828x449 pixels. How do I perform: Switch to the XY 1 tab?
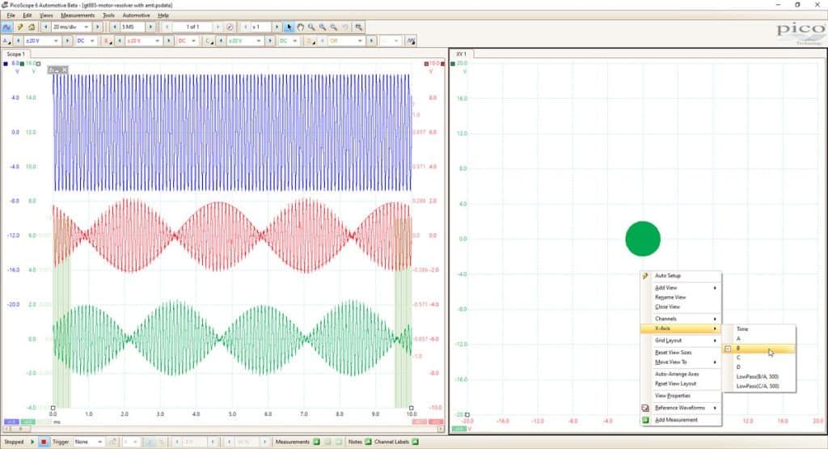(x=461, y=54)
